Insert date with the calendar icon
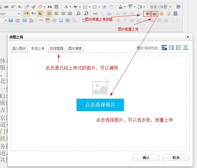The height and width of the screenshot is (168, 197). pos(47,20)
